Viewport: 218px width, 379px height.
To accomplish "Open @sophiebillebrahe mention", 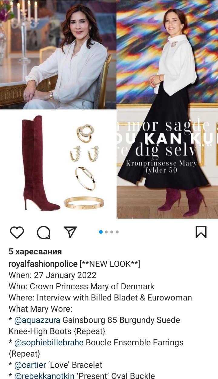I will (x=49, y=343).
